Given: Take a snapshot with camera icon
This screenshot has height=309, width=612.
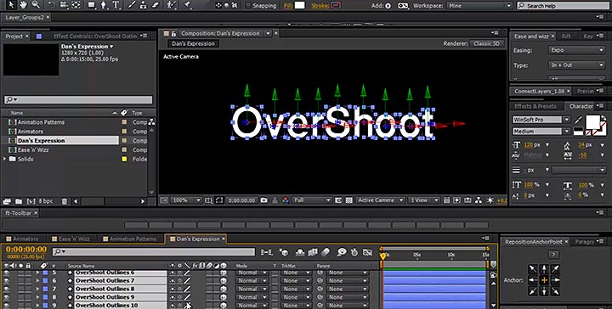Looking at the screenshot, I should tap(264, 200).
